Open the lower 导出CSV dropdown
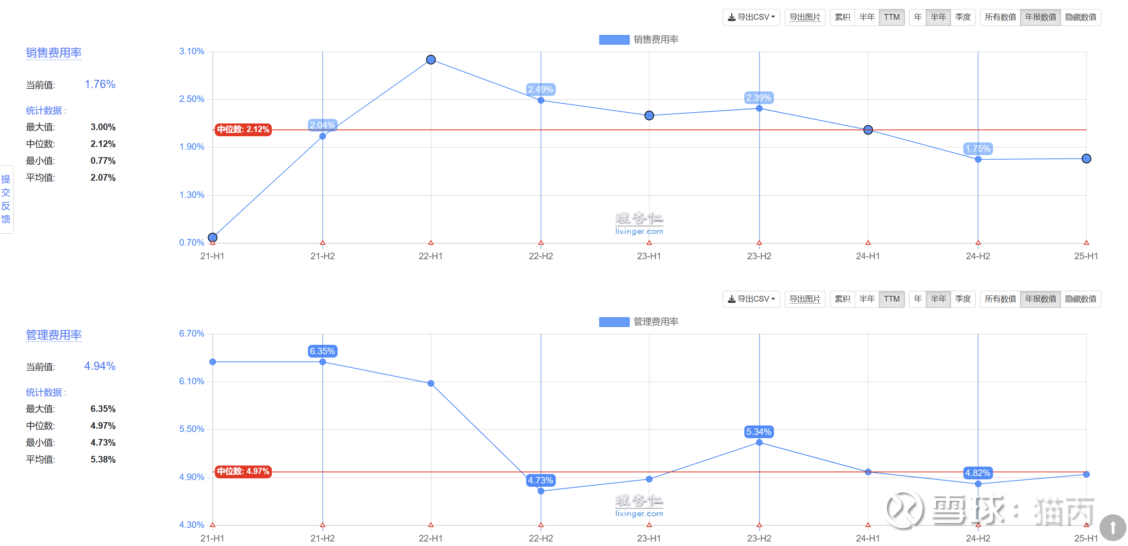Image resolution: width=1128 pixels, height=546 pixels. click(751, 299)
